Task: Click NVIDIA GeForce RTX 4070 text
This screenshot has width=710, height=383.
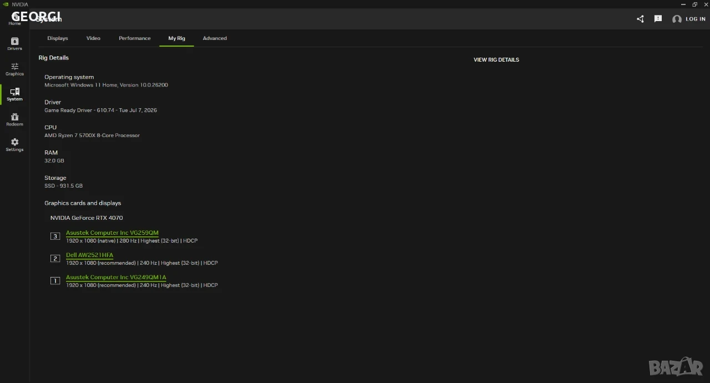Action: (87, 218)
